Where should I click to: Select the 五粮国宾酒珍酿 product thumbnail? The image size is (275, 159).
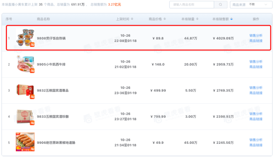pyautogui.click(x=25, y=116)
